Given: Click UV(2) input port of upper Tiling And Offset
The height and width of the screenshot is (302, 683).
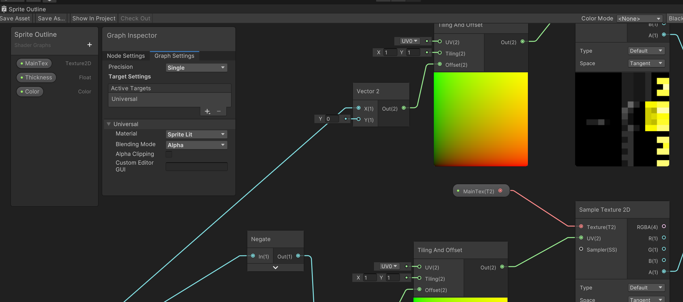Looking at the screenshot, I should (440, 41).
